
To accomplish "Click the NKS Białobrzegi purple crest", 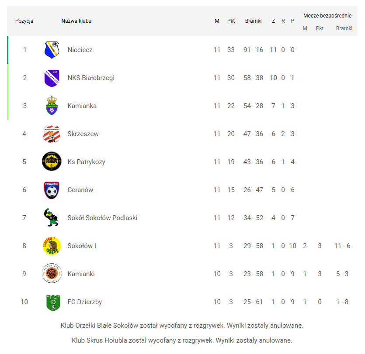I will click(x=52, y=78).
